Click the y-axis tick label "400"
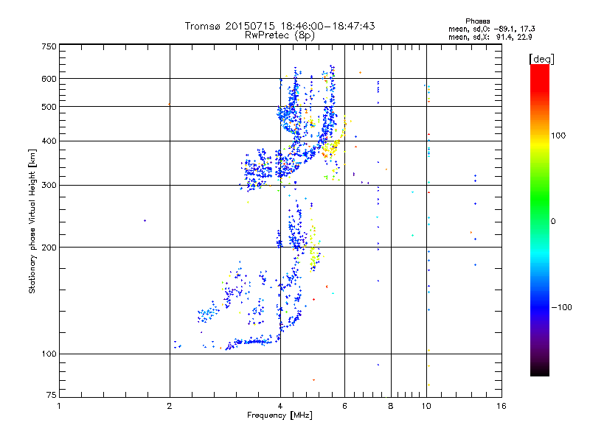 [49, 141]
